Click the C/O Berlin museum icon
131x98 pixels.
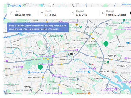coord(22,67)
